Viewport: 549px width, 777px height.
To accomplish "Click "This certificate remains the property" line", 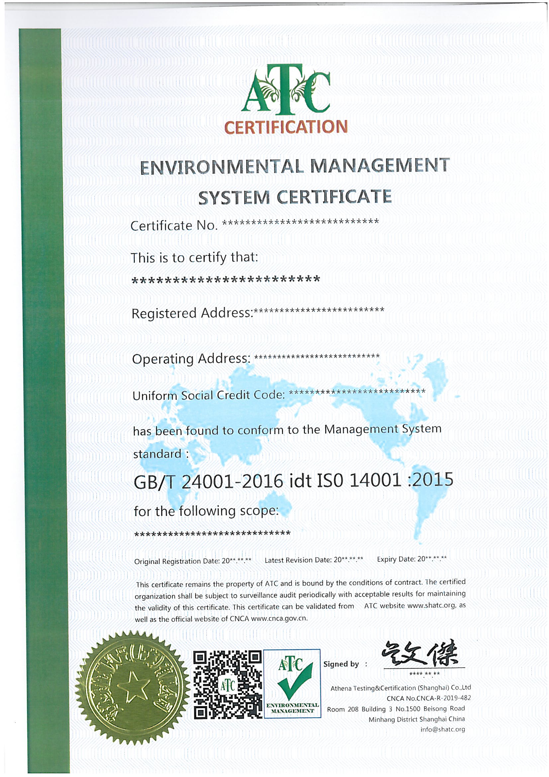I will 301,583.
